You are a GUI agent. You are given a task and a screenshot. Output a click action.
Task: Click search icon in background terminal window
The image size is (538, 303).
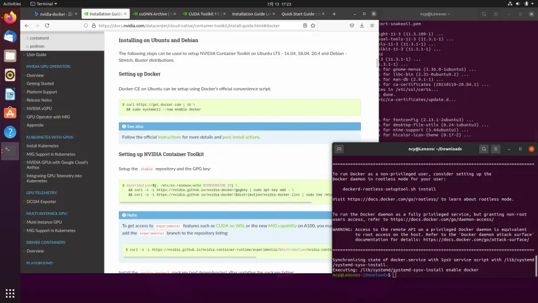(x=484, y=14)
